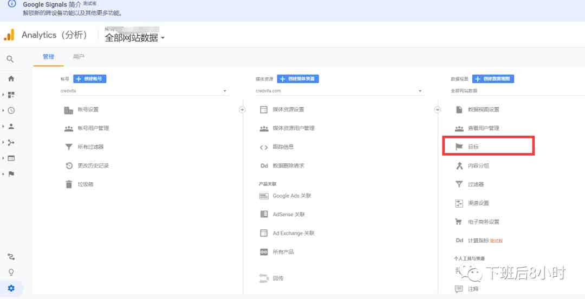Click the search magnifier icon in sidebar
The height and width of the screenshot is (299, 585).
10,59
